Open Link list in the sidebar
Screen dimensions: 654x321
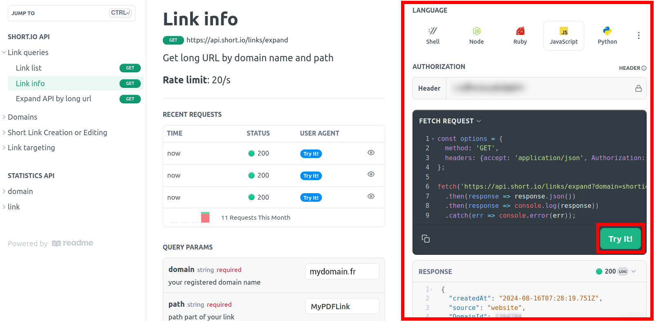29,68
